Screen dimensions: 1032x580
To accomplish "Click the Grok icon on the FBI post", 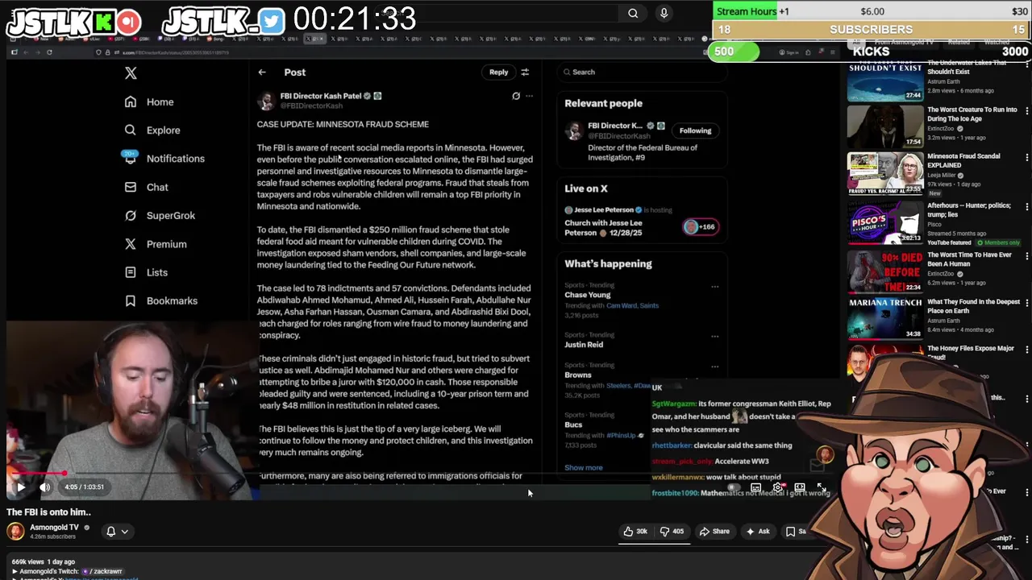I will point(516,96).
